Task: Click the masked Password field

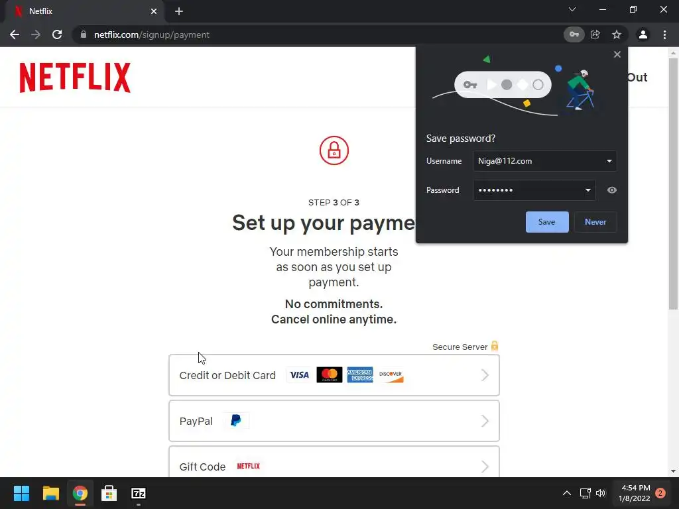Action: (534, 190)
